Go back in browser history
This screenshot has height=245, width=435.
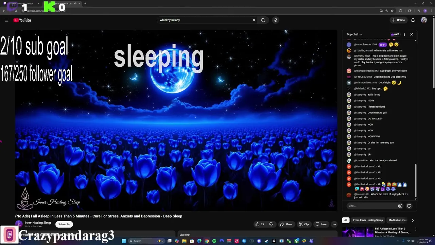coord(4,11)
